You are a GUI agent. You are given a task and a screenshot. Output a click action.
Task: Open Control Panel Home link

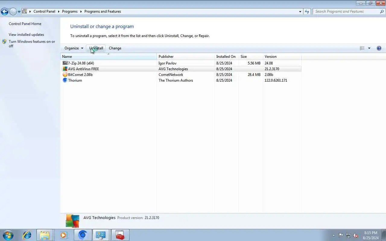[25, 24]
